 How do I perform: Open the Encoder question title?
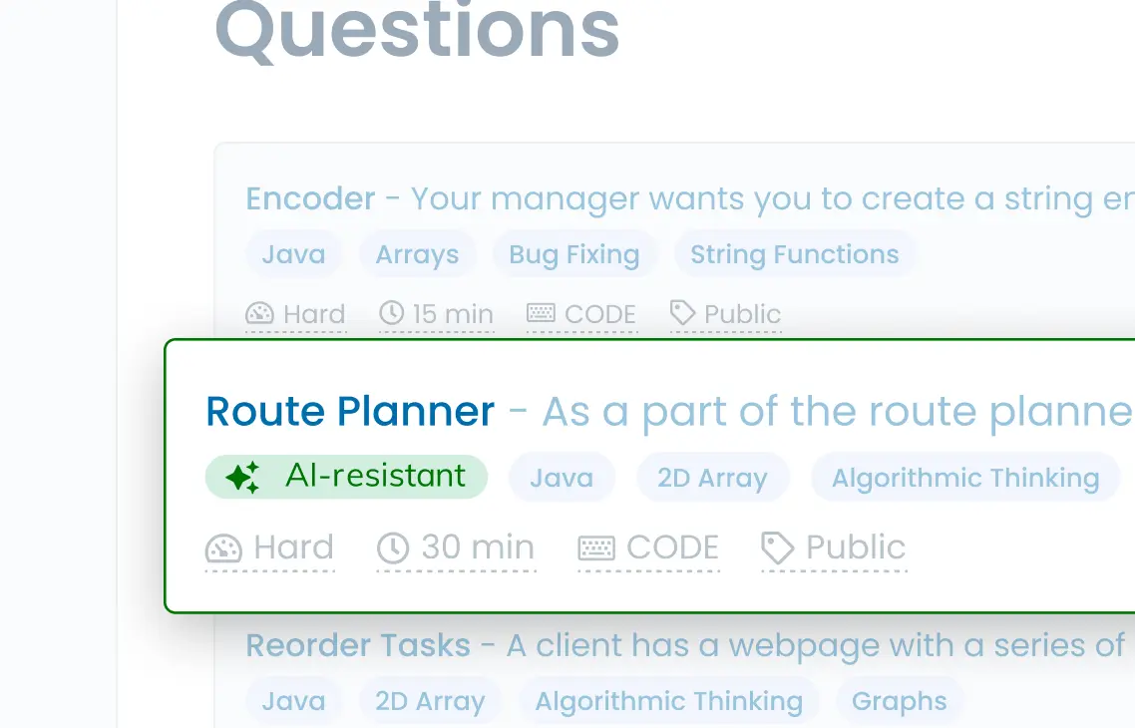(x=310, y=198)
